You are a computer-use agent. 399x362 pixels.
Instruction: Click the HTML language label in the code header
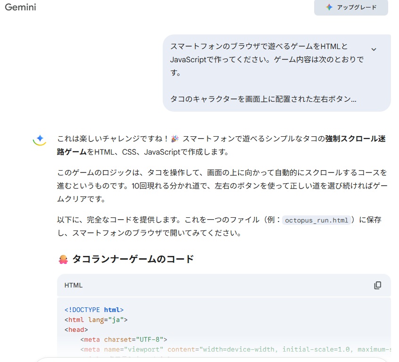click(74, 285)
